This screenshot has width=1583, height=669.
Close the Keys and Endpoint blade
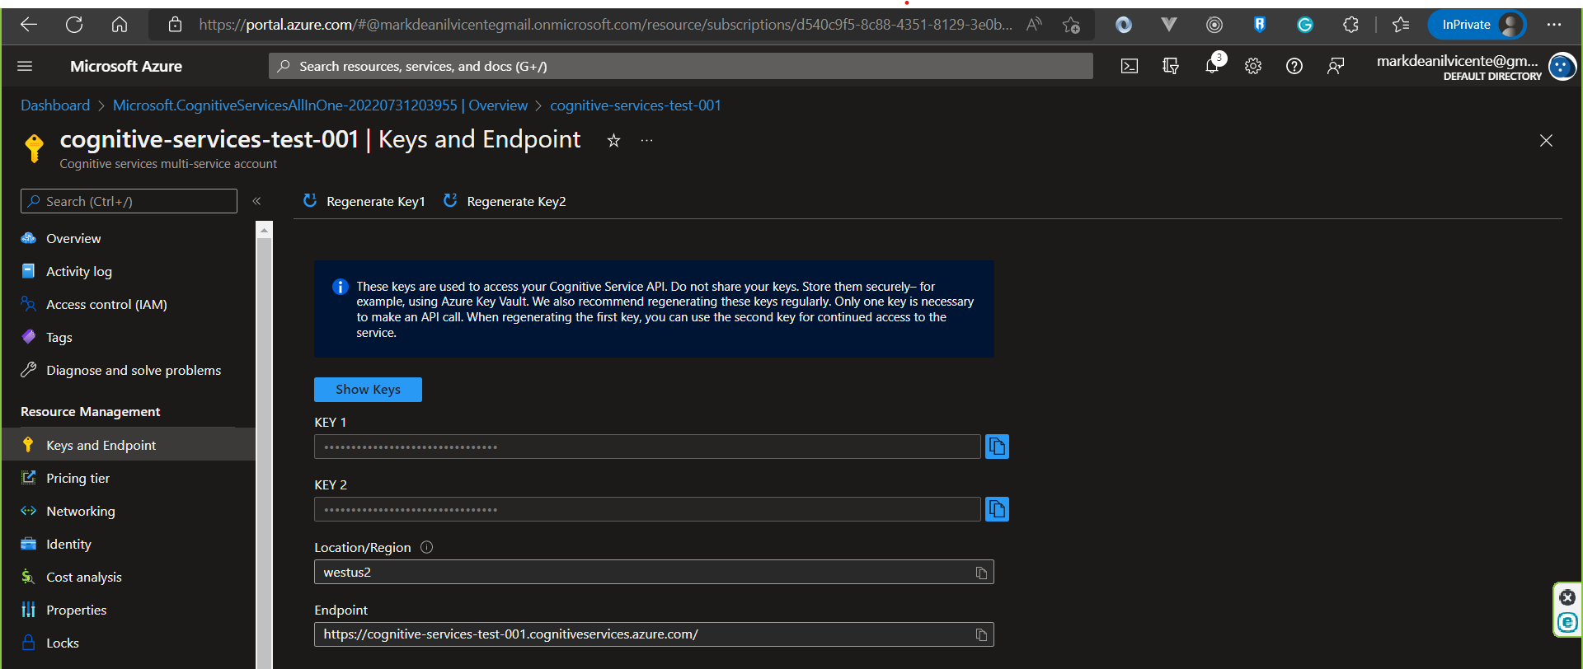pos(1546,141)
